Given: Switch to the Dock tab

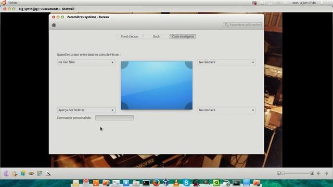Looking at the screenshot, I should click(156, 36).
